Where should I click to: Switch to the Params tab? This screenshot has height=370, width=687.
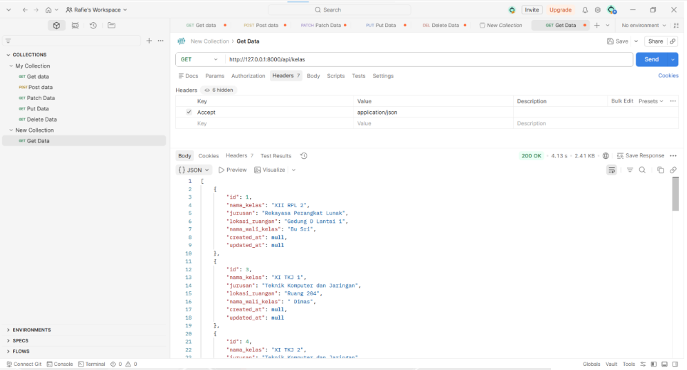coord(215,76)
